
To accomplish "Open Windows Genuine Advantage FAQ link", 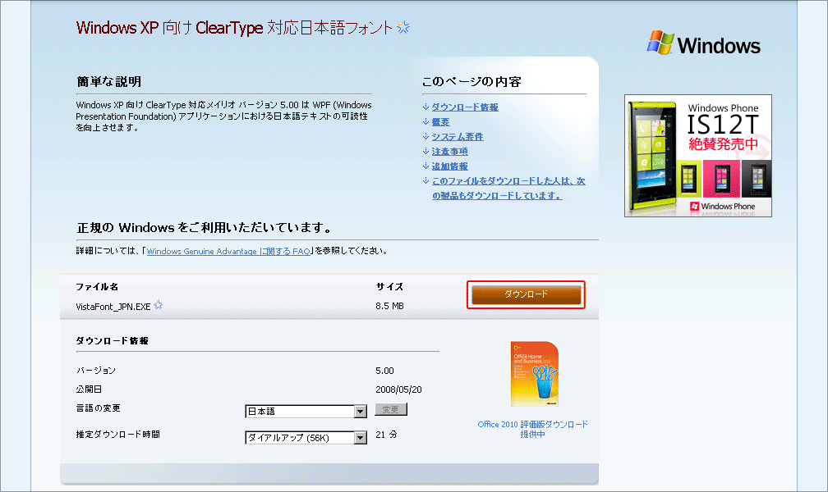I will pyautogui.click(x=228, y=251).
